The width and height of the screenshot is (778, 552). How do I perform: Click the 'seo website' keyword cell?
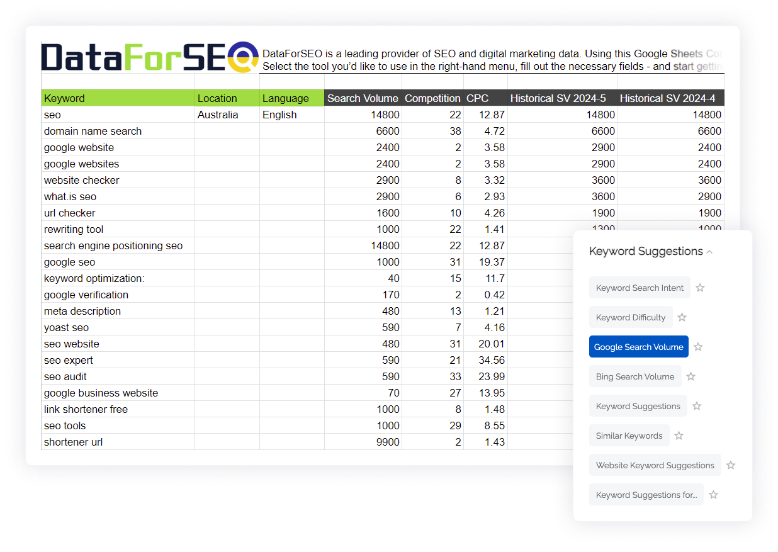point(118,344)
